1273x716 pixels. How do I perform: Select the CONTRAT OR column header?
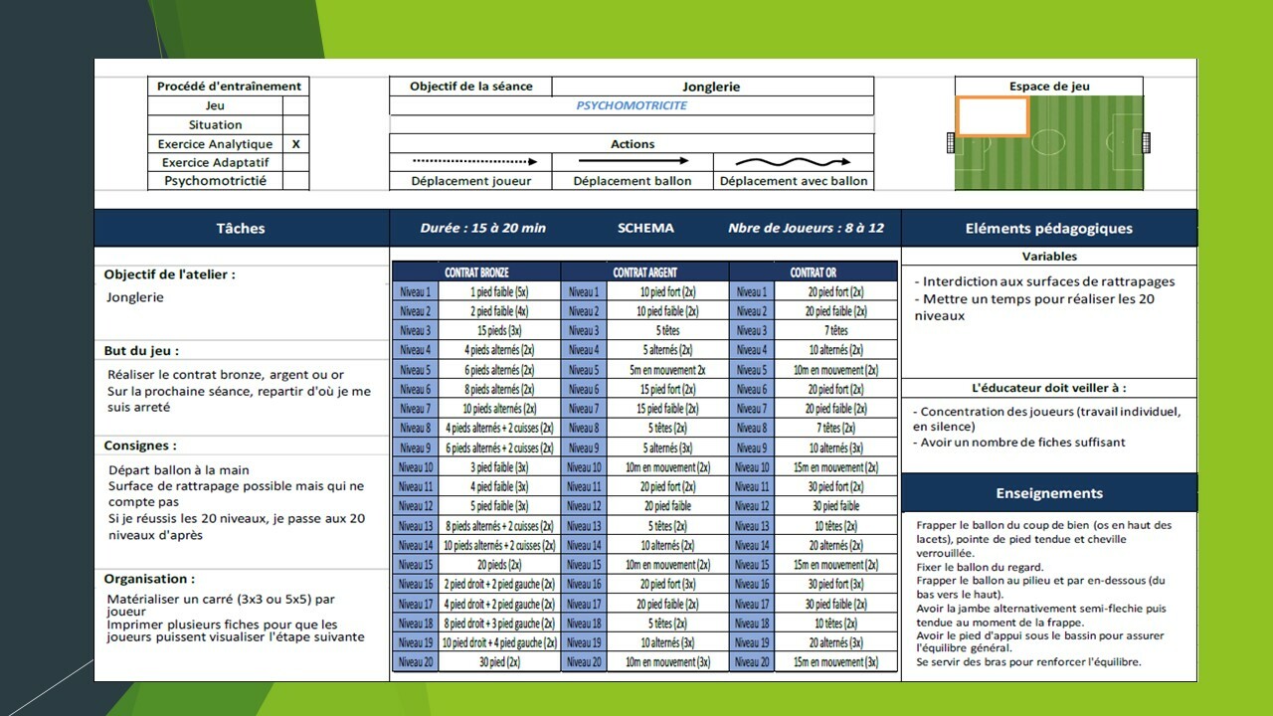coord(813,272)
